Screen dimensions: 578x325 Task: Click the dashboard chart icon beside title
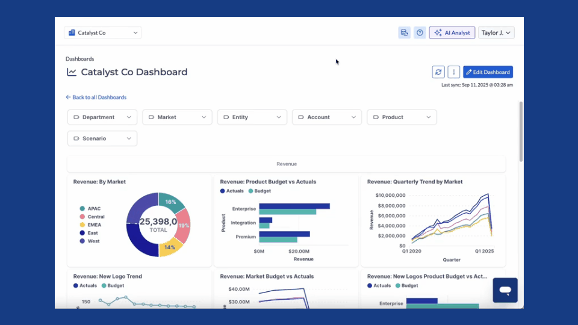[x=72, y=72]
